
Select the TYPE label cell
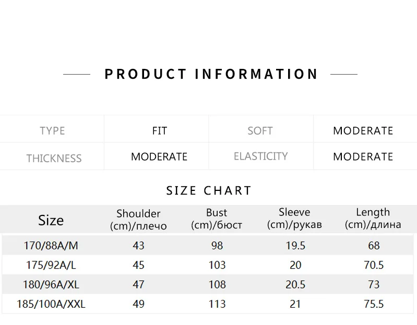[52, 130]
